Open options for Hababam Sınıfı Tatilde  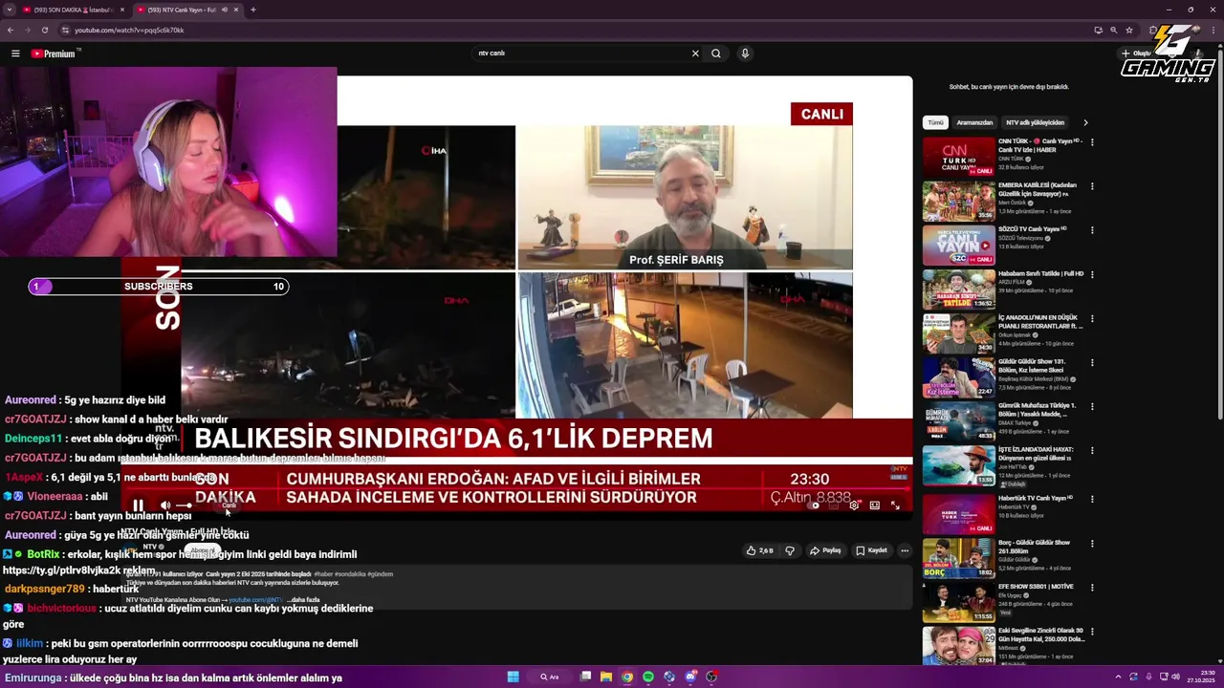1092,274
